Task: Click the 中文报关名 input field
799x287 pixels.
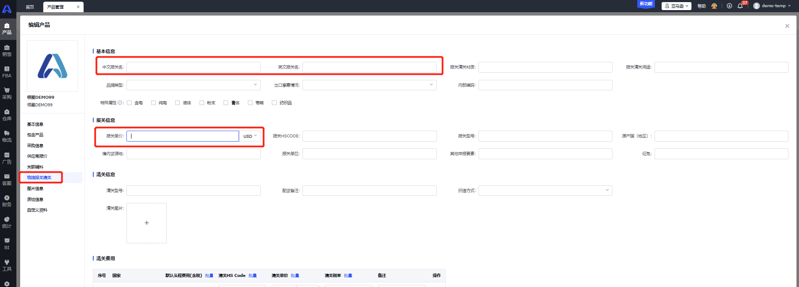Action: click(x=193, y=67)
